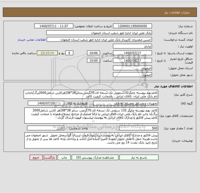200x193 pixels.
Task: Click the countdown timer 22:10:14
Action: pyautogui.click(x=47, y=53)
